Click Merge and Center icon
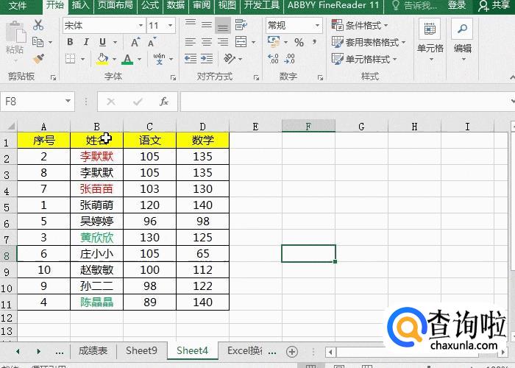This screenshot has width=515, height=368. 241,42
